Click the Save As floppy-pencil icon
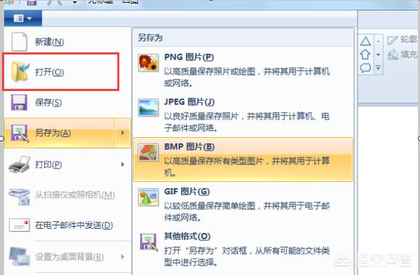The height and width of the screenshot is (275, 420). 20,133
